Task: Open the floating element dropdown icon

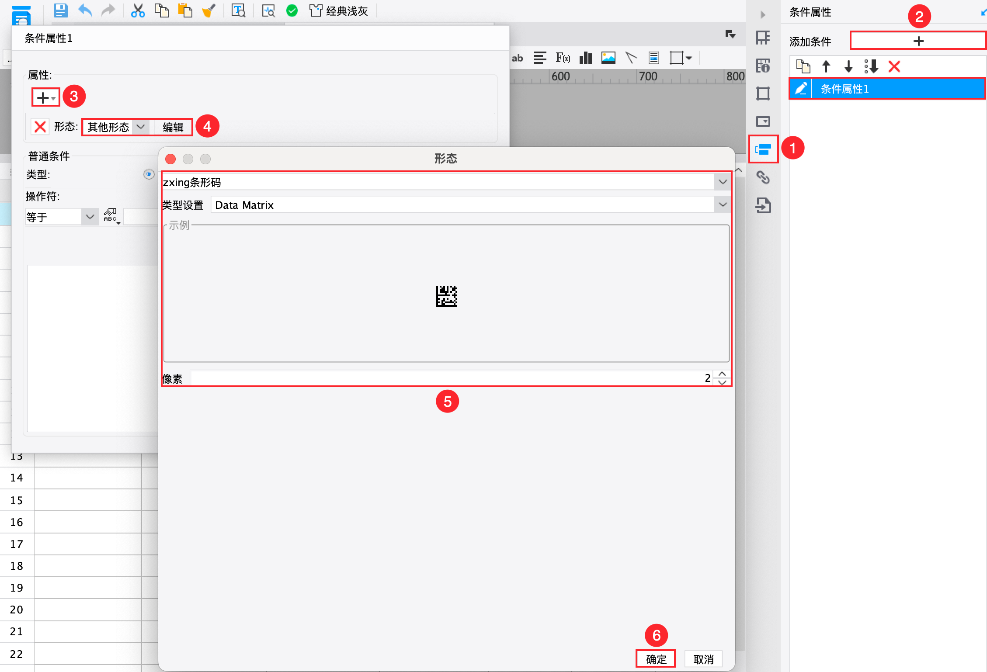Action: (681, 58)
